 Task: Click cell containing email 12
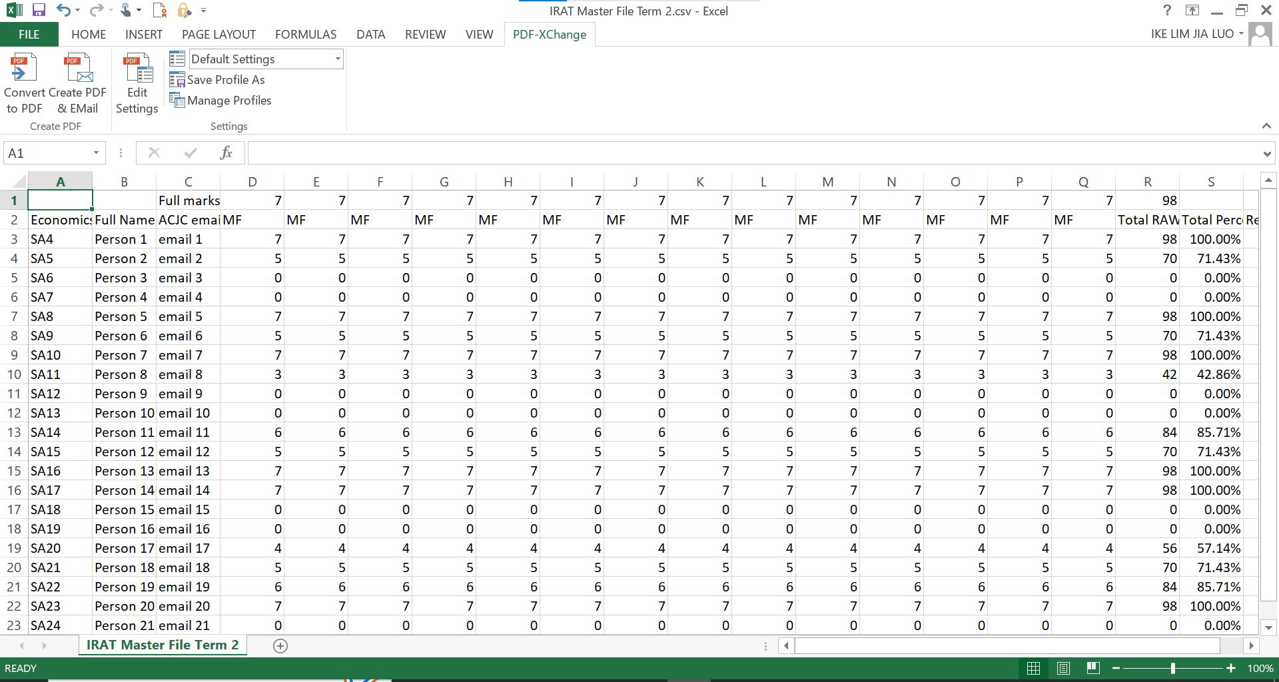click(188, 452)
